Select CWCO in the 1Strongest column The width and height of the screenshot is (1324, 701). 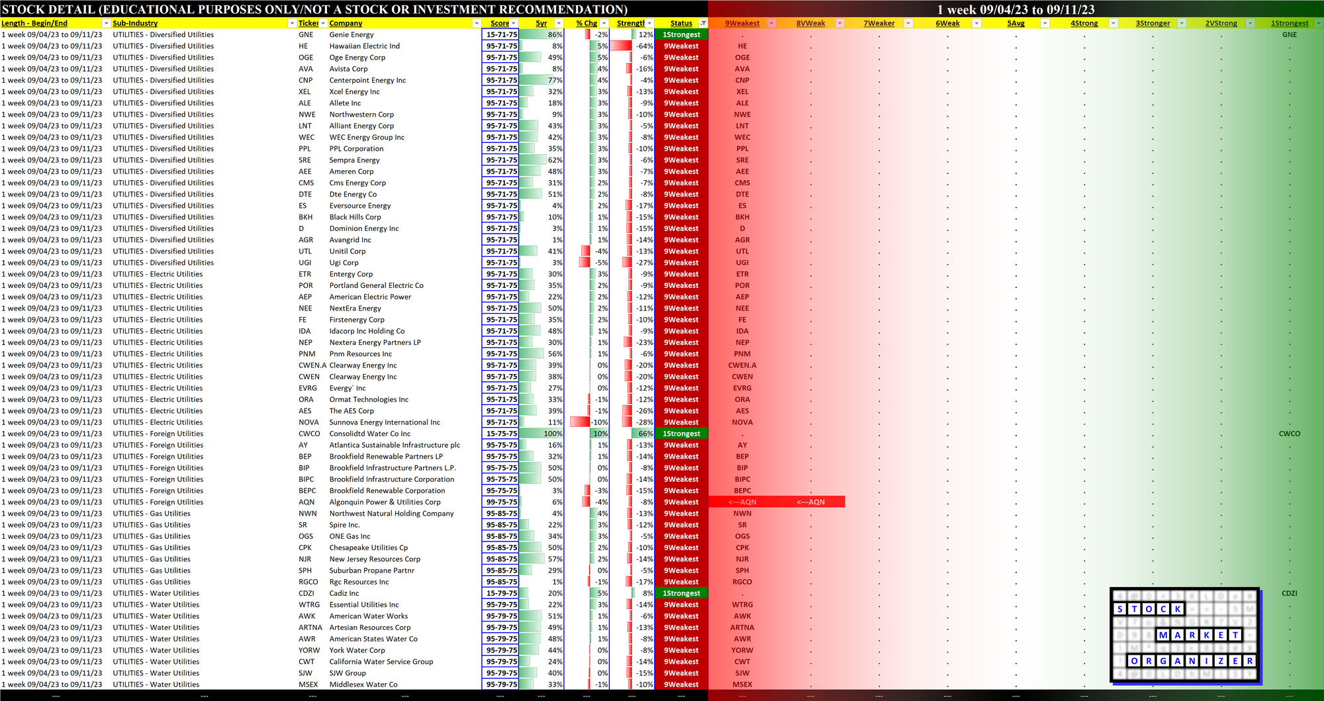1290,434
